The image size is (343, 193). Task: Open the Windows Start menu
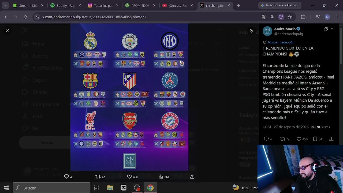pyautogui.click(x=6, y=188)
